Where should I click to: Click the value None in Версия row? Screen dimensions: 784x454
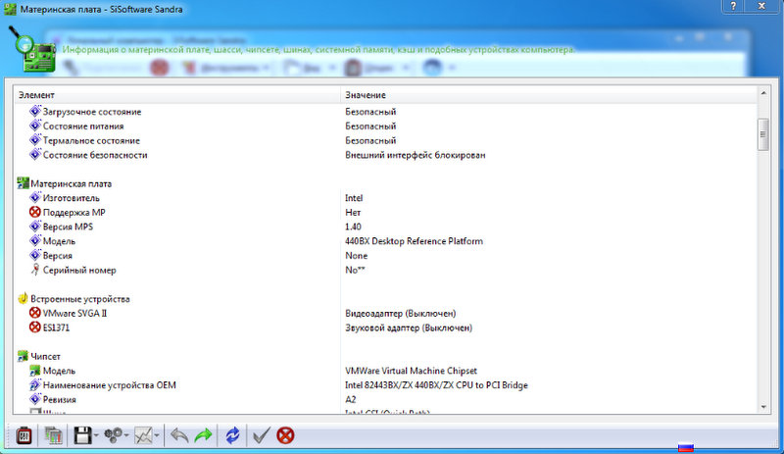pos(356,256)
